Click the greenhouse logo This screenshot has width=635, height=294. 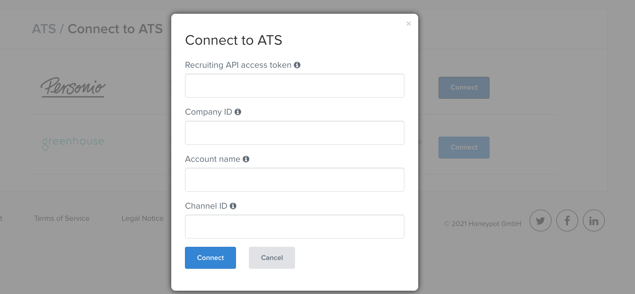click(73, 142)
